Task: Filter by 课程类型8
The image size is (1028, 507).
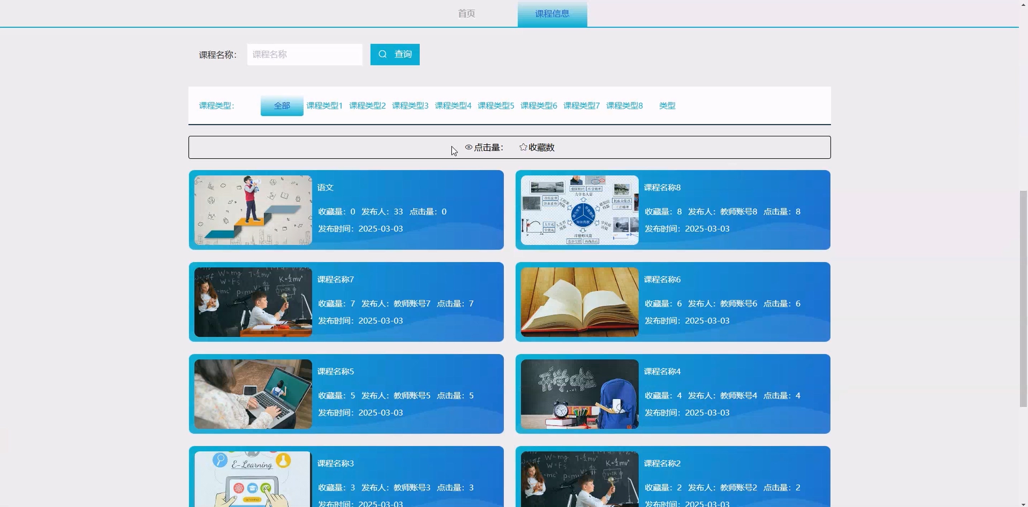Action: (624, 106)
